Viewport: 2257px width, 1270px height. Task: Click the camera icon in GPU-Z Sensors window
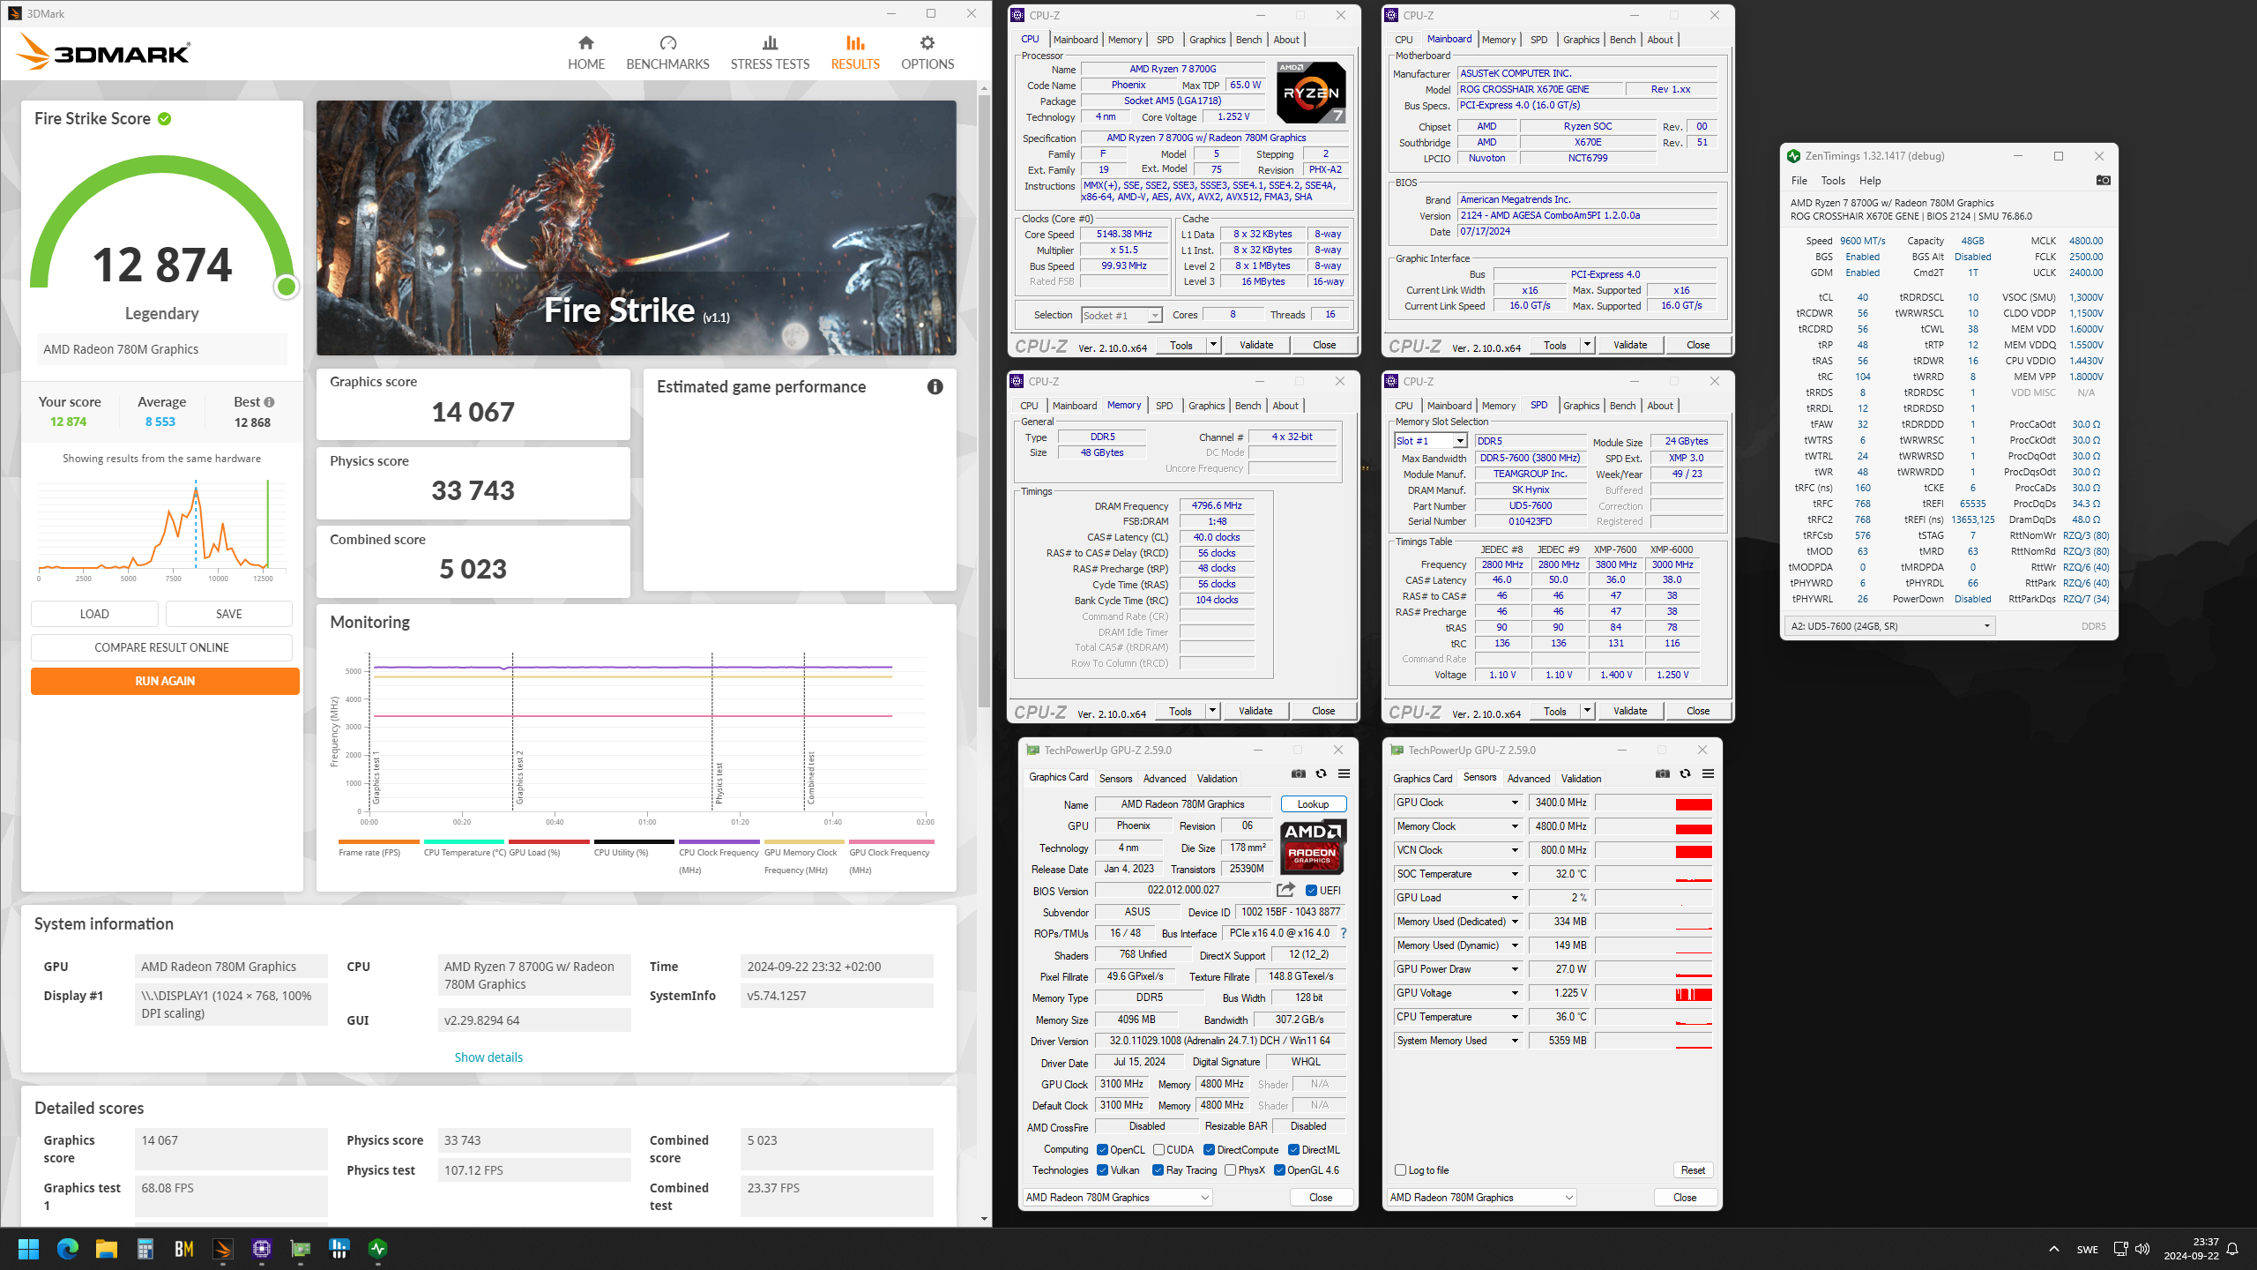(1663, 773)
